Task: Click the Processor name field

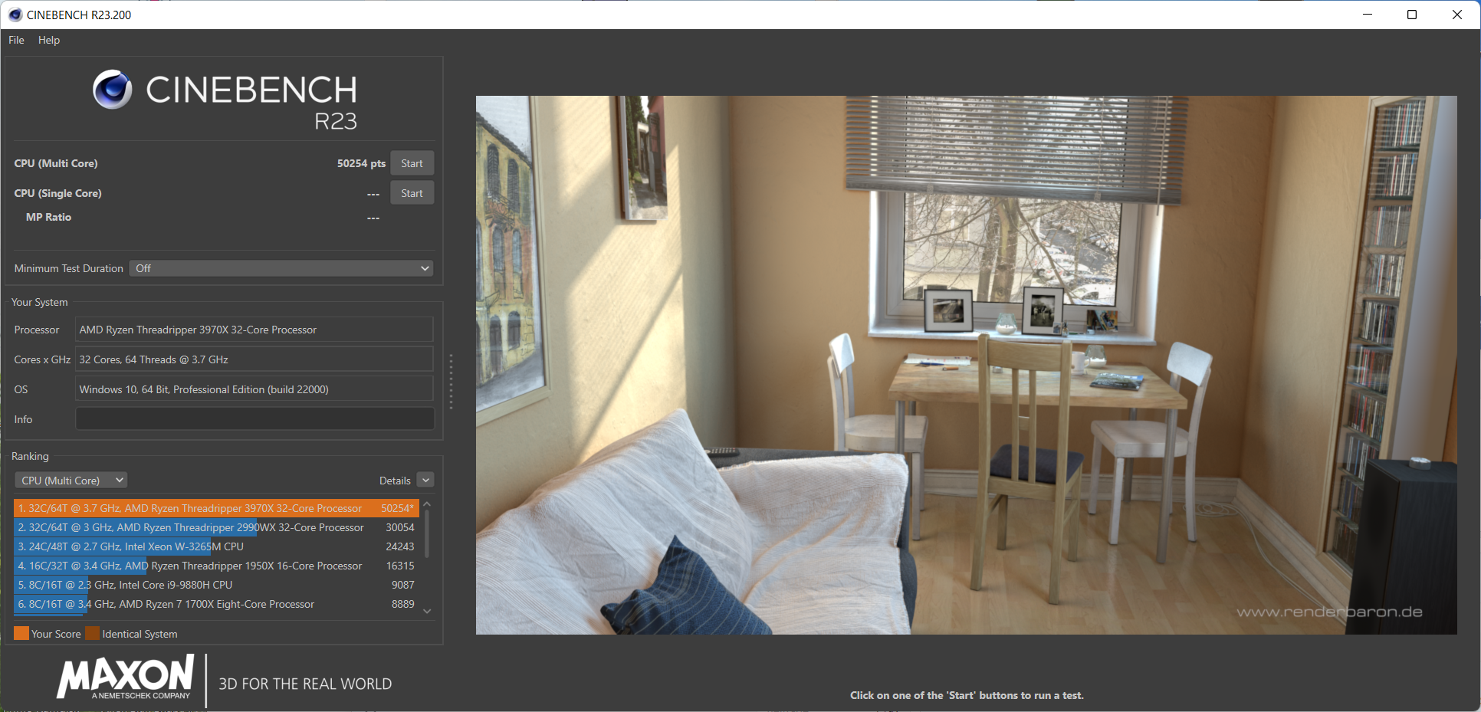Action: click(x=254, y=330)
